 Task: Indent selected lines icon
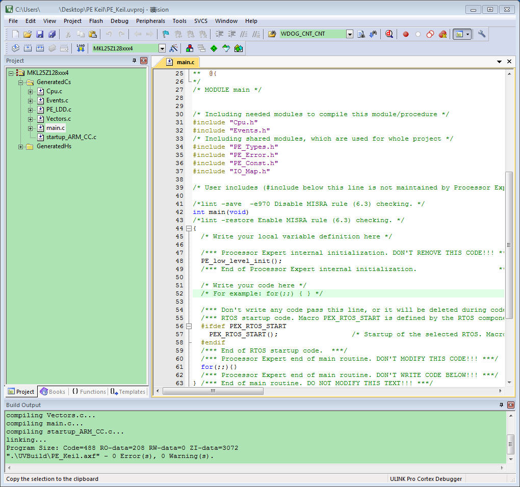click(219, 34)
